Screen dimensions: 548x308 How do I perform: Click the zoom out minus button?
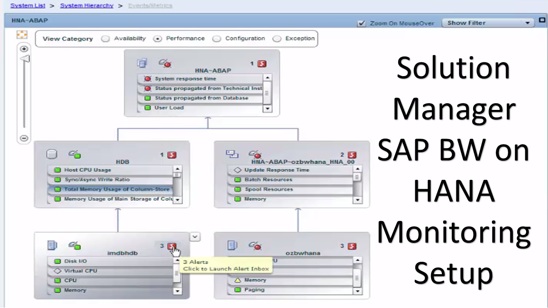click(x=24, y=138)
